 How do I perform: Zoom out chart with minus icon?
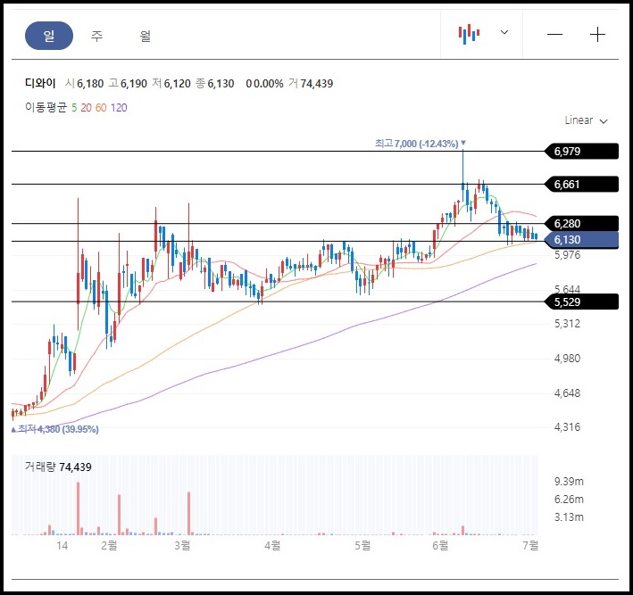(554, 35)
